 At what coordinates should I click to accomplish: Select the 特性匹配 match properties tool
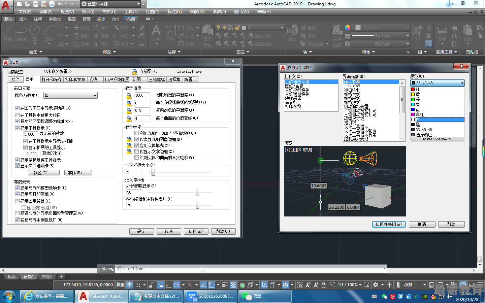(337, 35)
